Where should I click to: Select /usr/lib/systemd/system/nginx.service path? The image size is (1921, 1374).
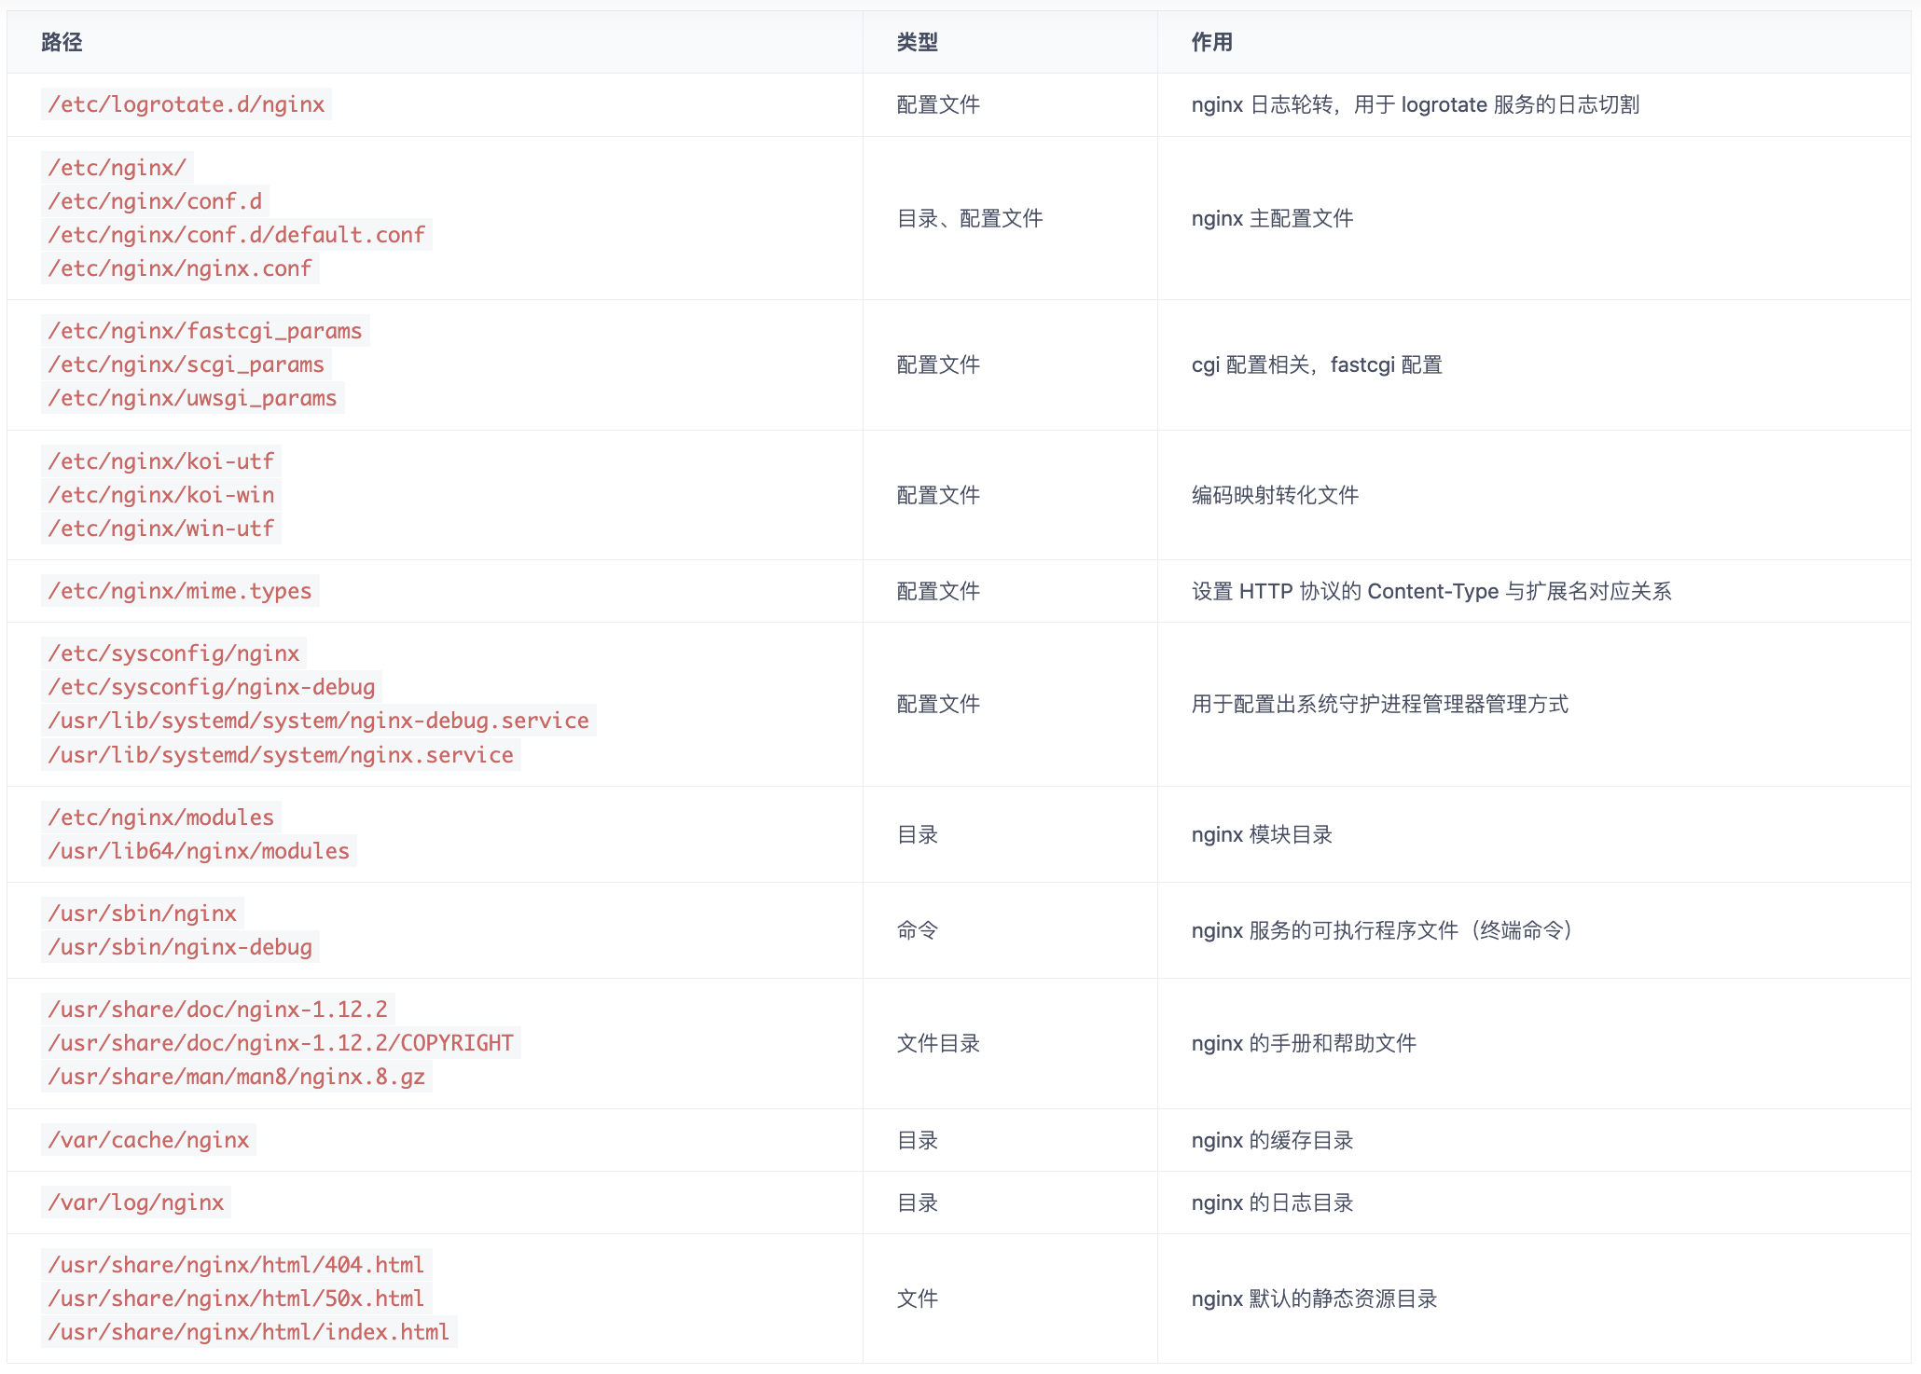pos(281,755)
